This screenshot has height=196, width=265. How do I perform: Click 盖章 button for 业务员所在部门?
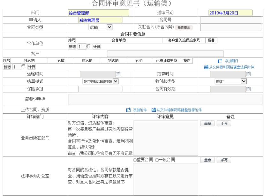click(208, 124)
